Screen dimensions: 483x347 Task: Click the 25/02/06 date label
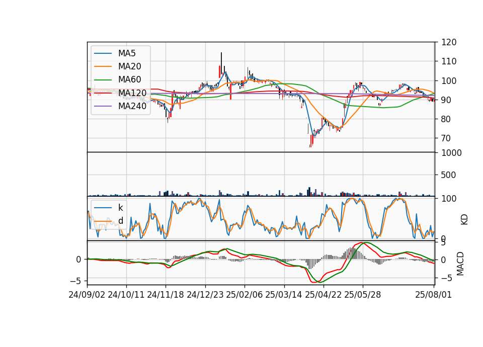245,295
